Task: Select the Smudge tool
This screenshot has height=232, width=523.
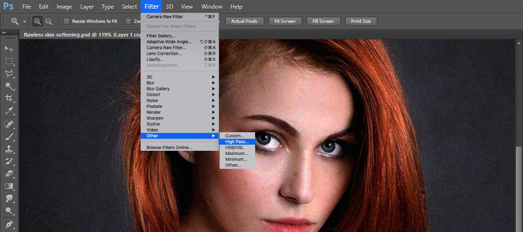Action: coord(9,198)
